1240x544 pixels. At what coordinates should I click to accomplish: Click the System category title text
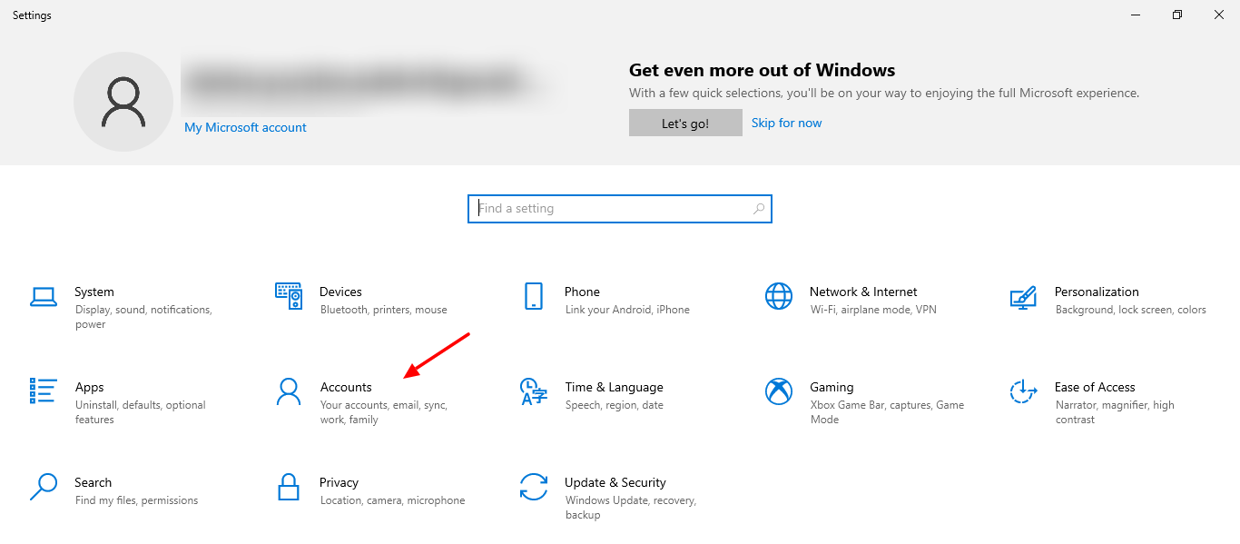[x=94, y=292]
